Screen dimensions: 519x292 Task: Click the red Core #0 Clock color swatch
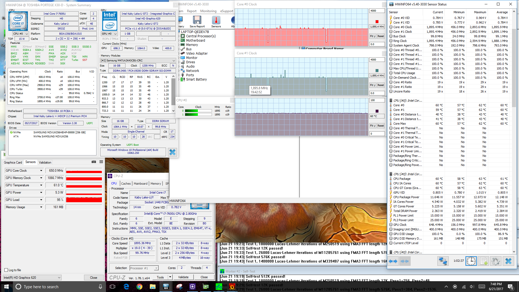coord(377,22)
